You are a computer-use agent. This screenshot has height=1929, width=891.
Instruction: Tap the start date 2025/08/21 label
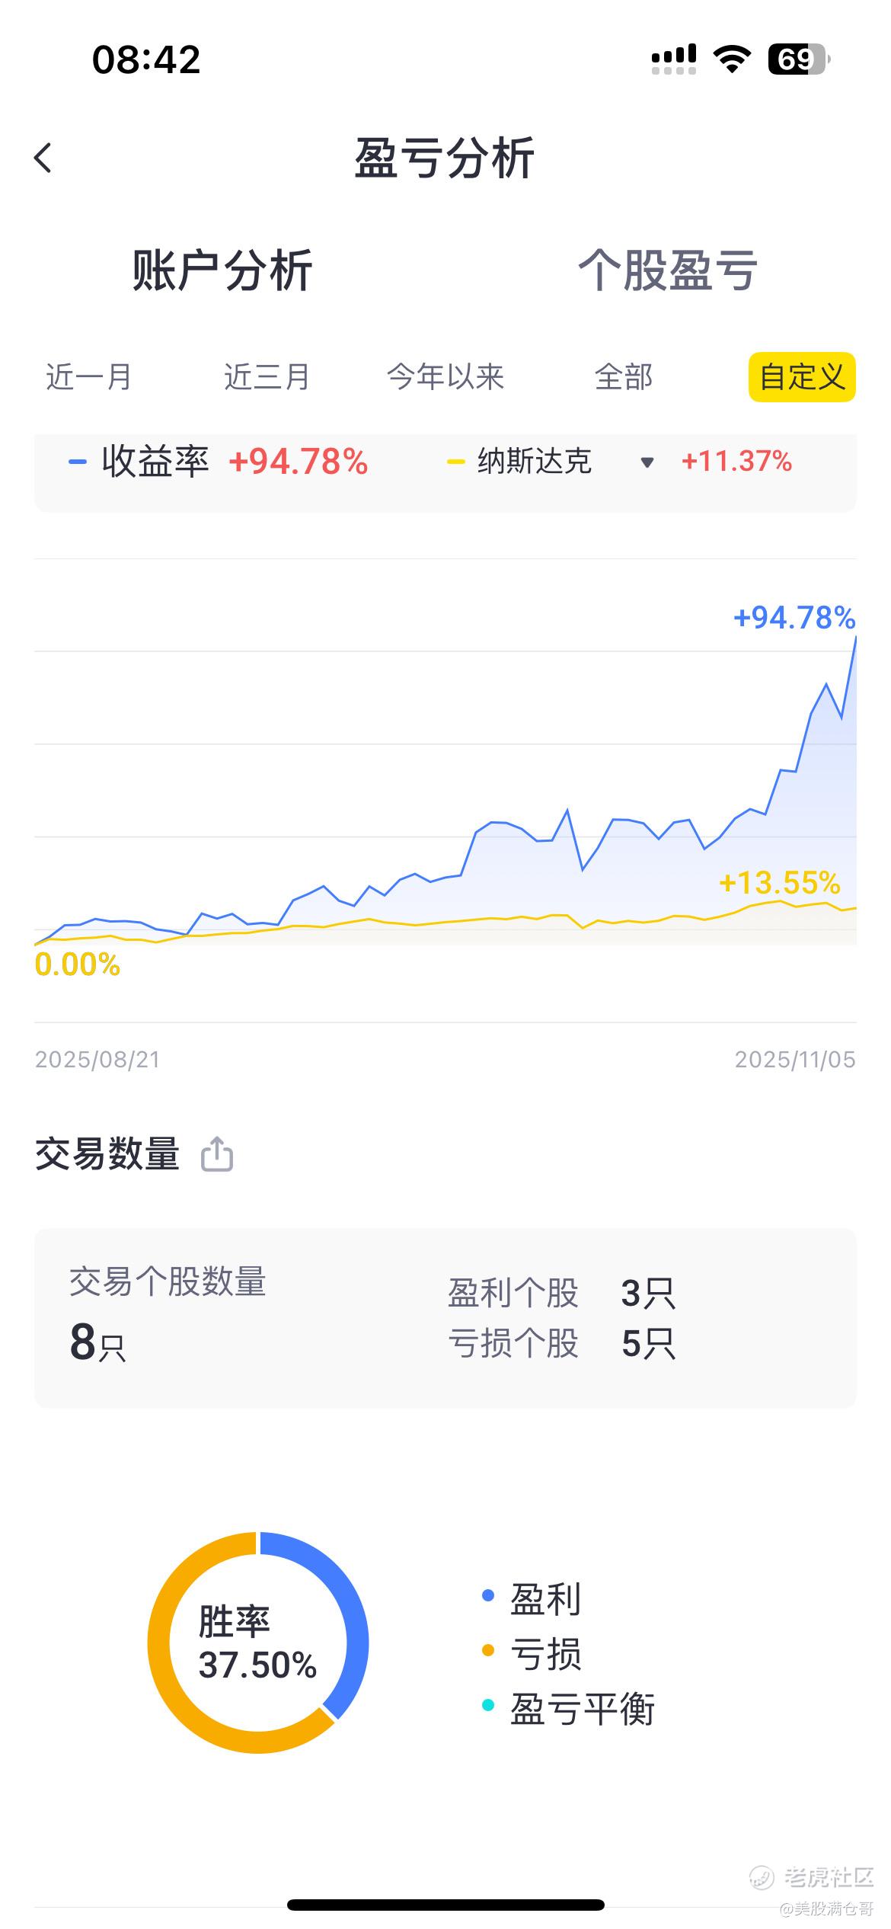click(97, 1059)
